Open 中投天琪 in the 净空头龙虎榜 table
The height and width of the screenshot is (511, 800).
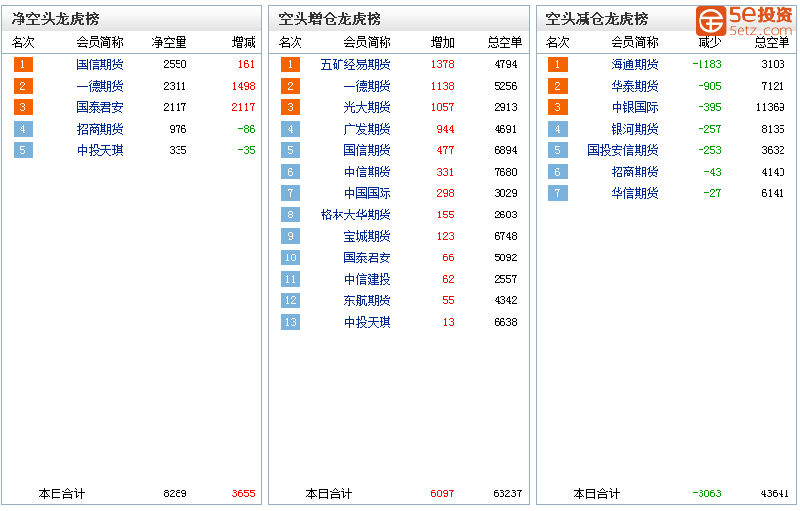100,150
